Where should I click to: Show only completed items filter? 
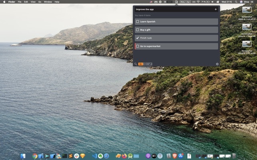point(150,64)
